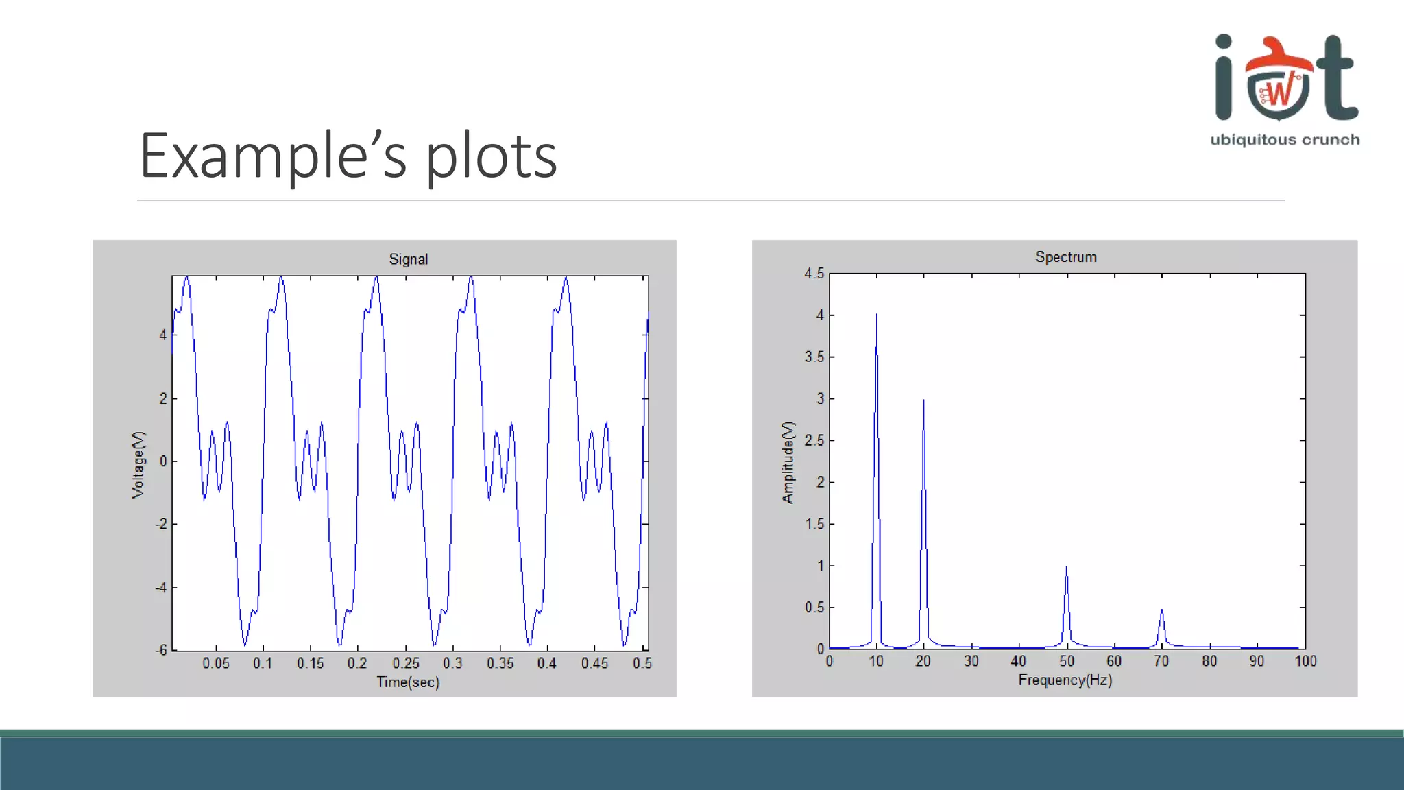Click the "ubiquitous crunch" tagline text
Screen dimensions: 1404x790
(1285, 140)
